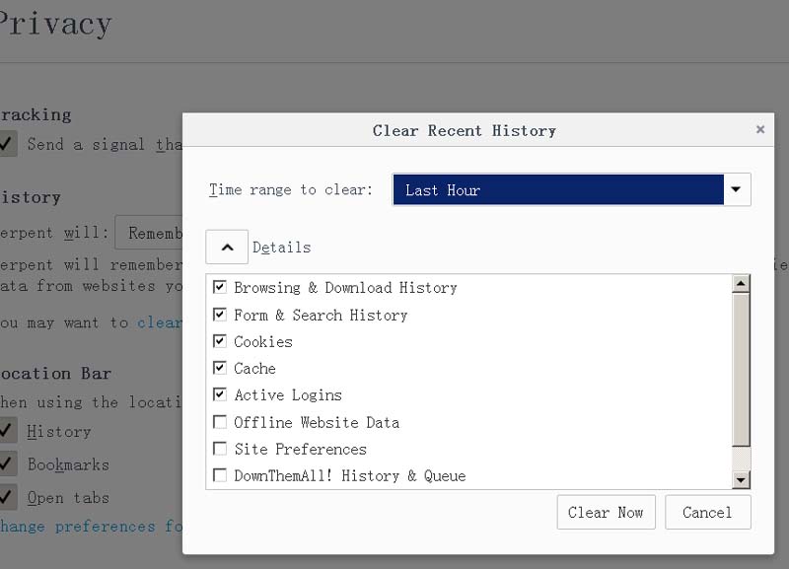Viewport: 789px width, 569px height.
Task: Check the Site Preferences option
Action: [x=220, y=449]
